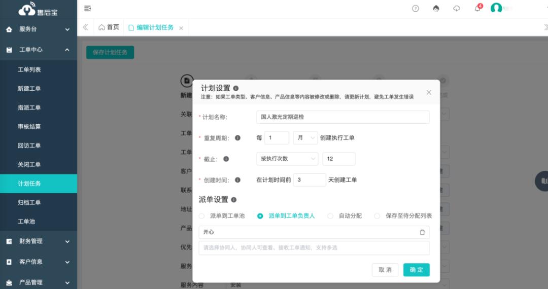Expand the 财务管理 sidebar section

(39, 241)
